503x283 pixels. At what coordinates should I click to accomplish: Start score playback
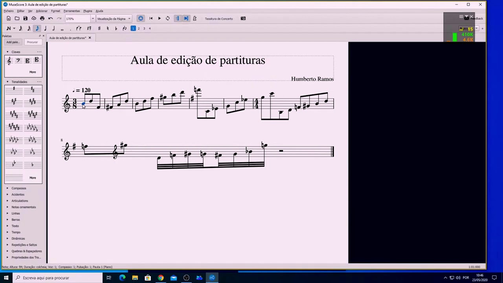[159, 18]
